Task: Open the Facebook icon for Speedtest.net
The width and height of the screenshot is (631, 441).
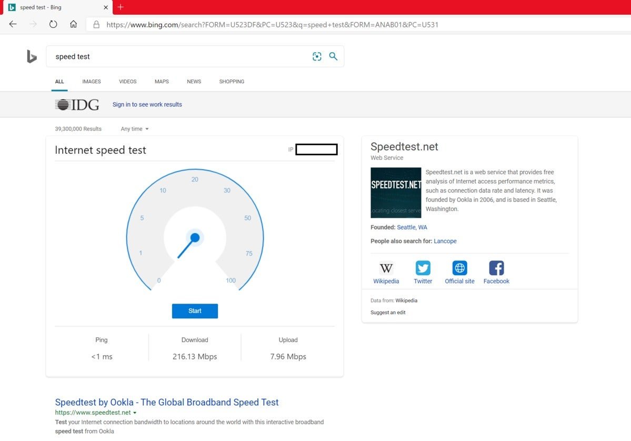Action: coord(496,268)
